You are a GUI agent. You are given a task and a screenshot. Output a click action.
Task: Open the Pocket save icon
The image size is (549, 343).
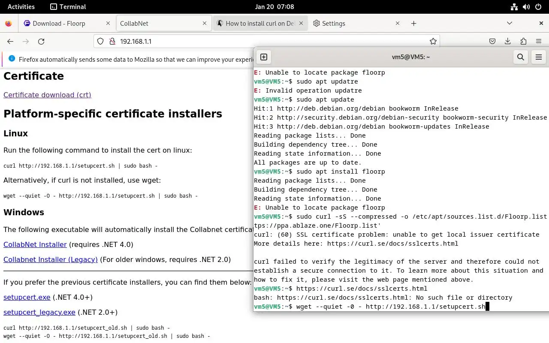[x=492, y=41]
